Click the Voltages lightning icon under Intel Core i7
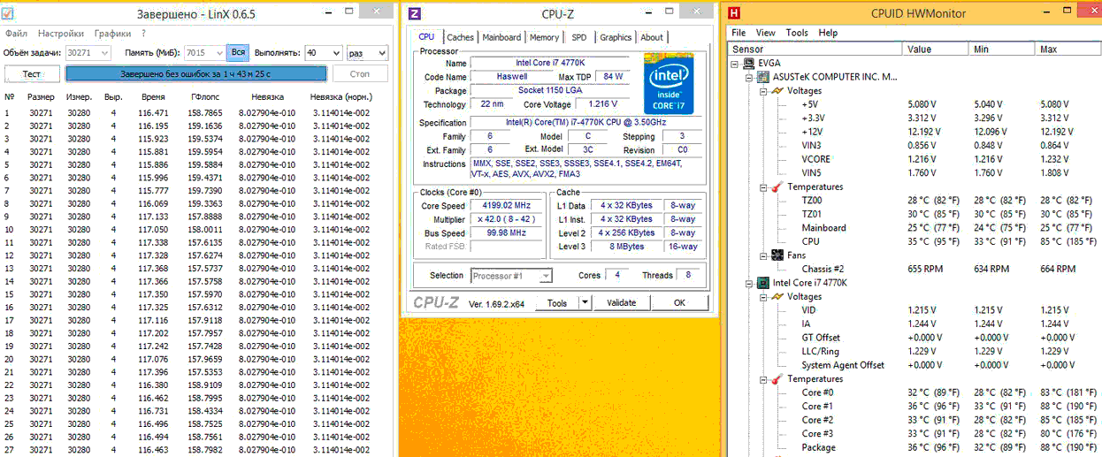The width and height of the screenshot is (1102, 457). pyautogui.click(x=777, y=297)
